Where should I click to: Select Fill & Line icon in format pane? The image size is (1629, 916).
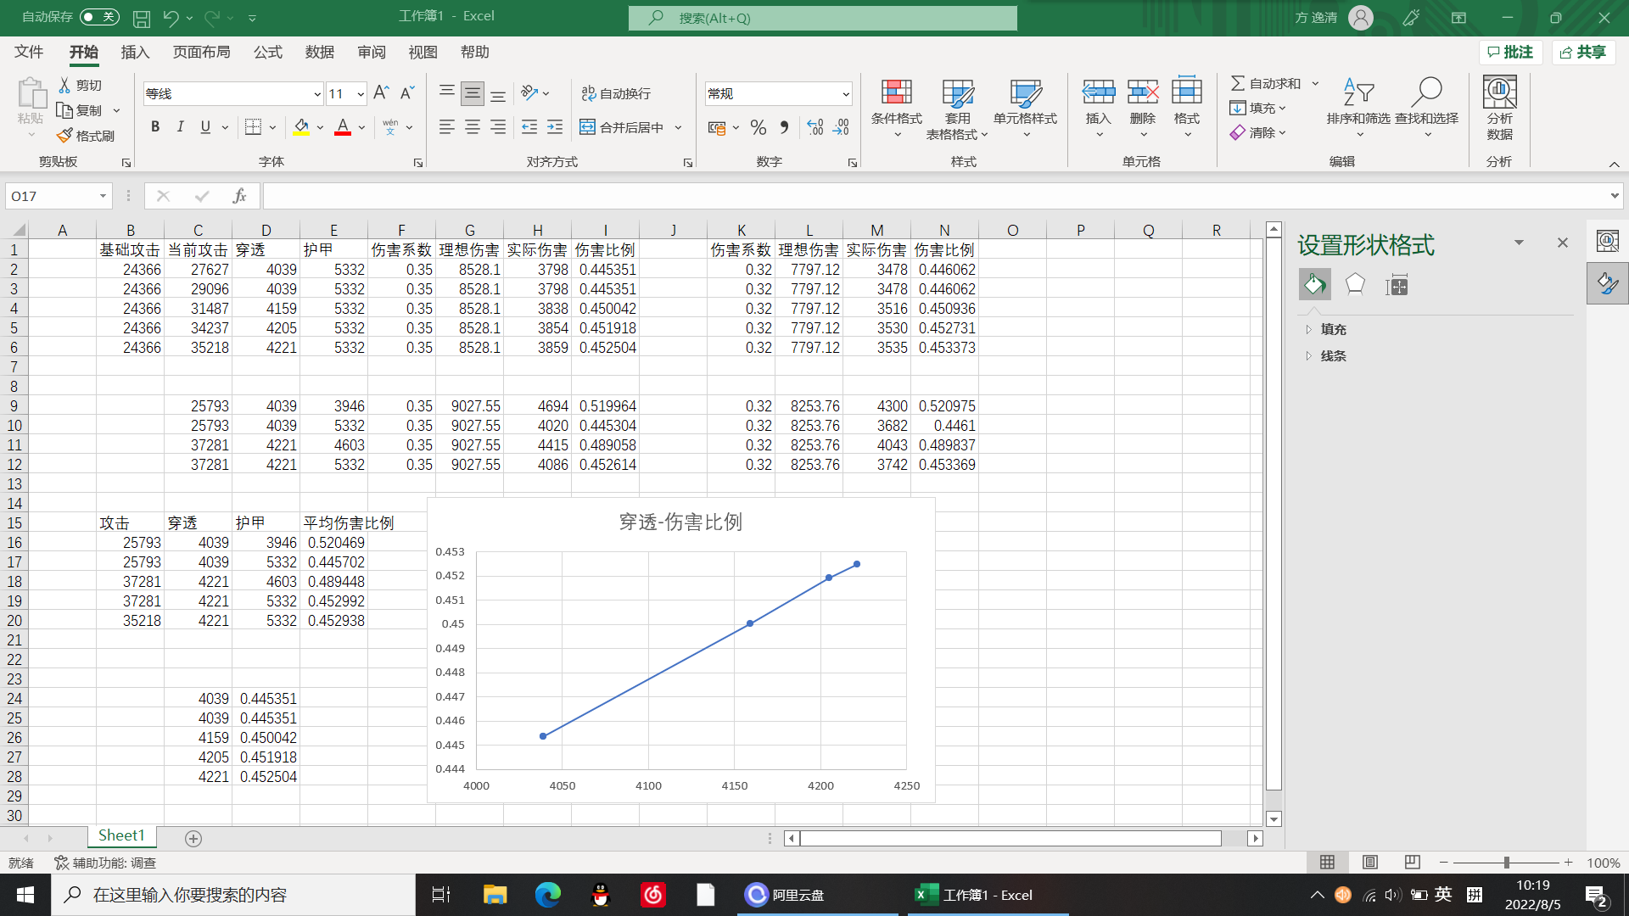coord(1314,285)
